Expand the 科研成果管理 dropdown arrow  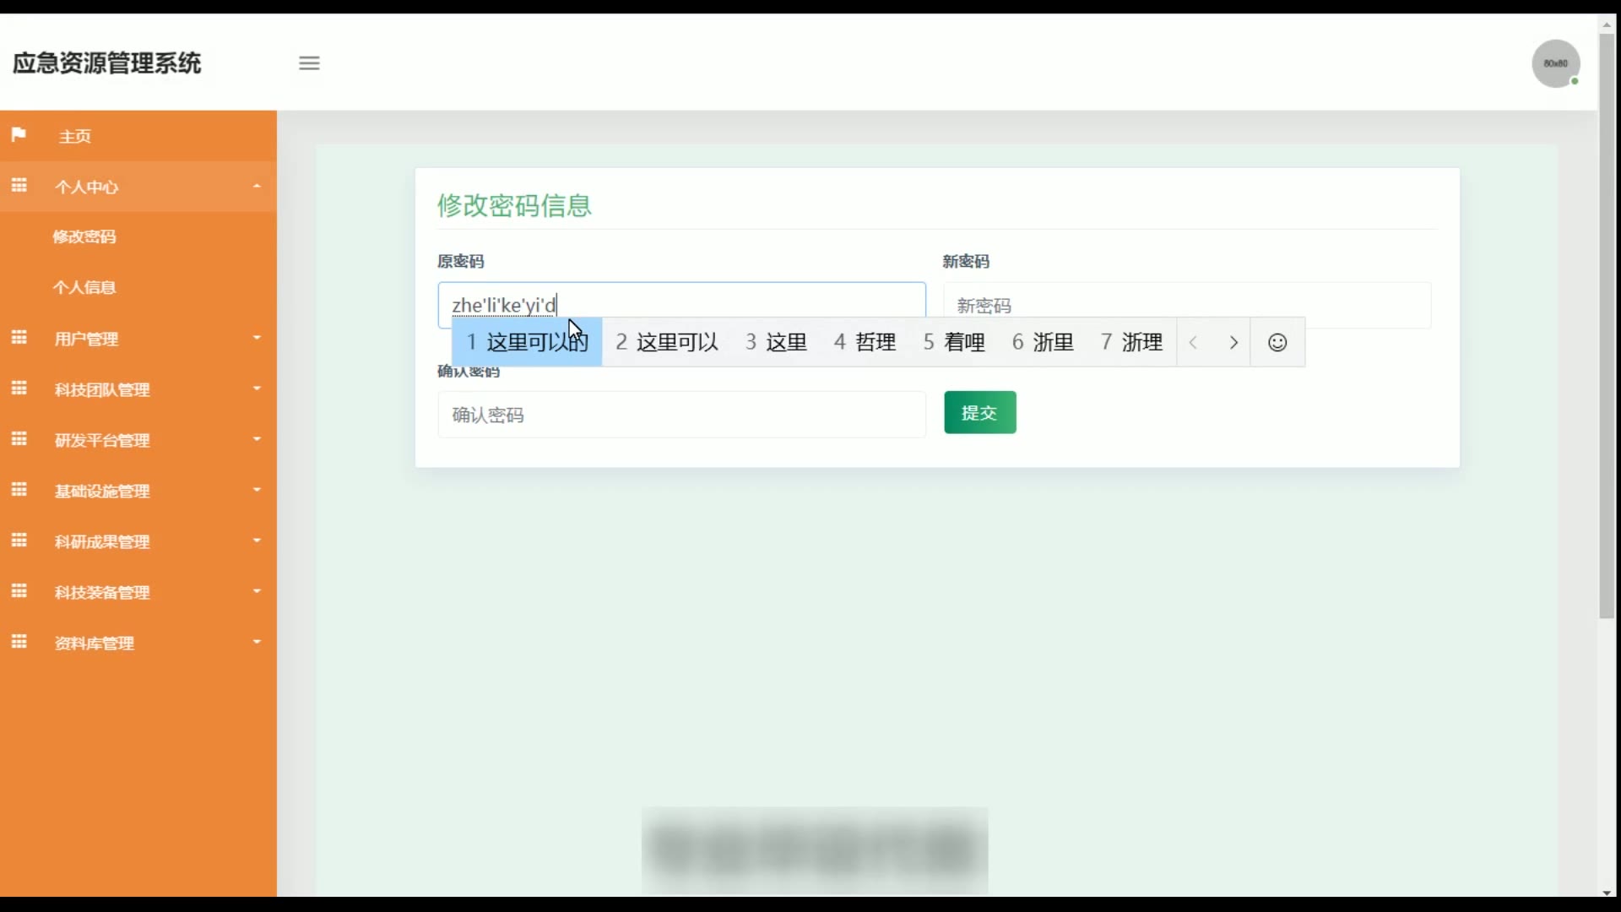pos(257,540)
